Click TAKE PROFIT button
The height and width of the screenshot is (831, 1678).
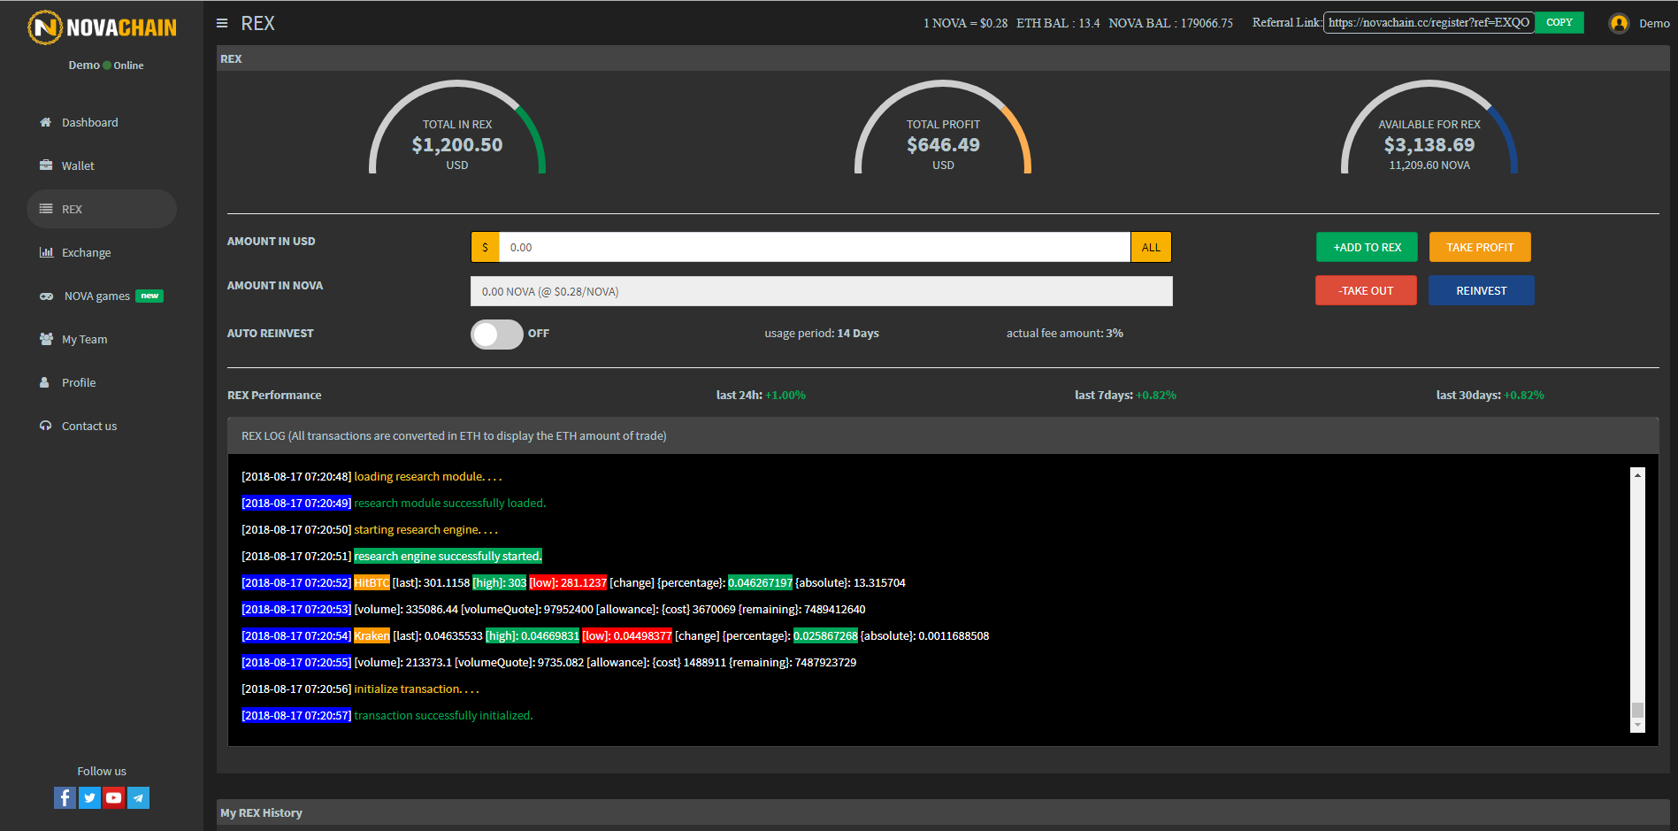click(x=1480, y=247)
